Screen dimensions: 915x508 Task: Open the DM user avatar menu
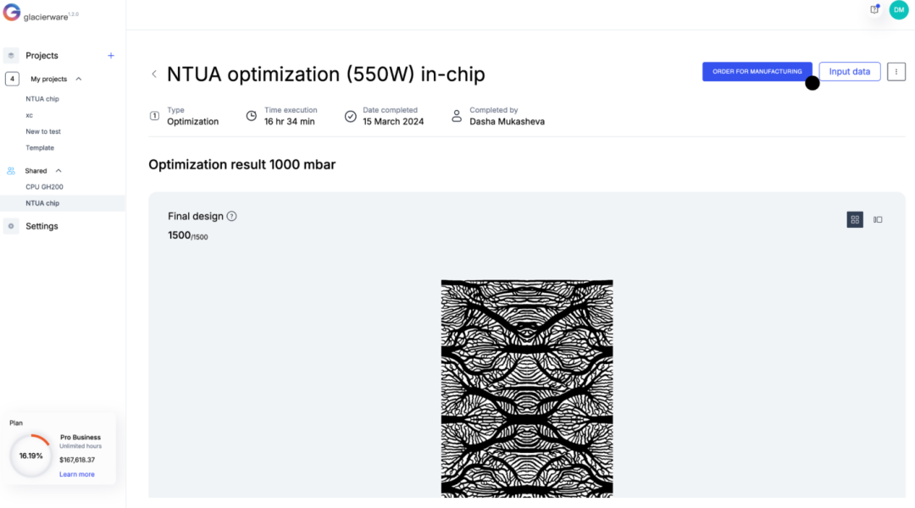pos(899,10)
